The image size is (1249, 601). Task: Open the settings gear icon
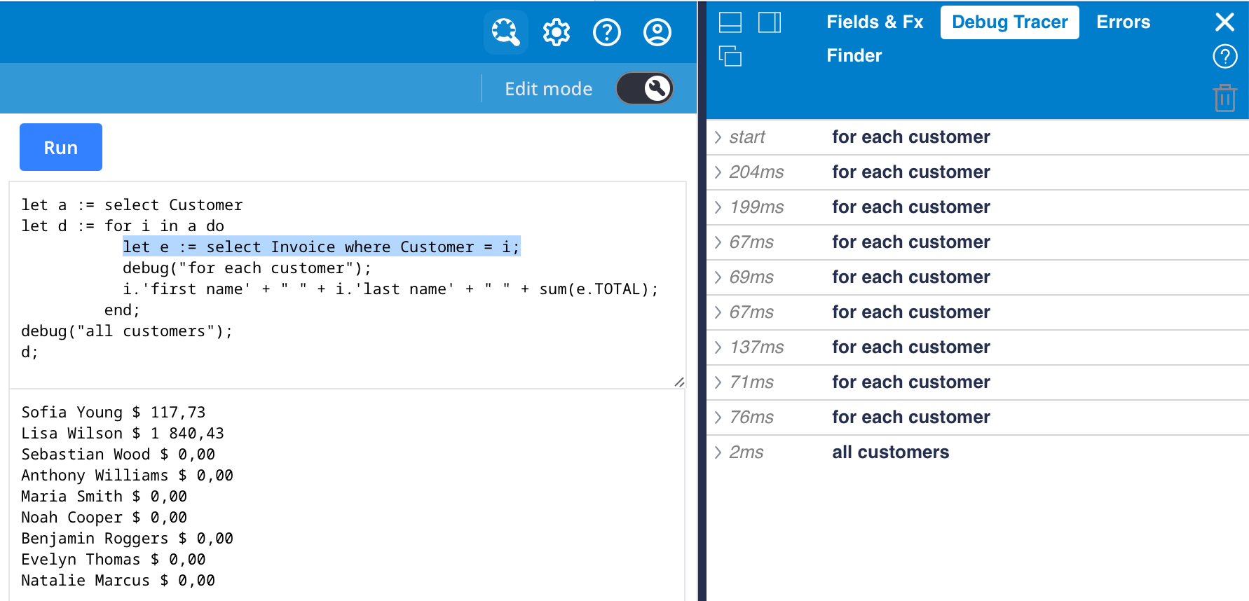click(557, 32)
